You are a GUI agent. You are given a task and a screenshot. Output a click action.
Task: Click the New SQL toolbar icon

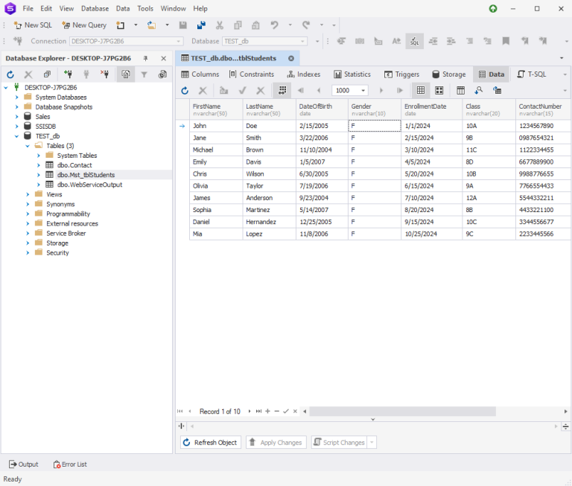click(33, 25)
